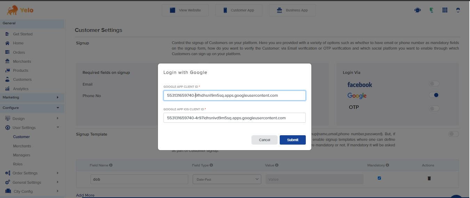Open Merchants in the sidebar

(22, 61)
